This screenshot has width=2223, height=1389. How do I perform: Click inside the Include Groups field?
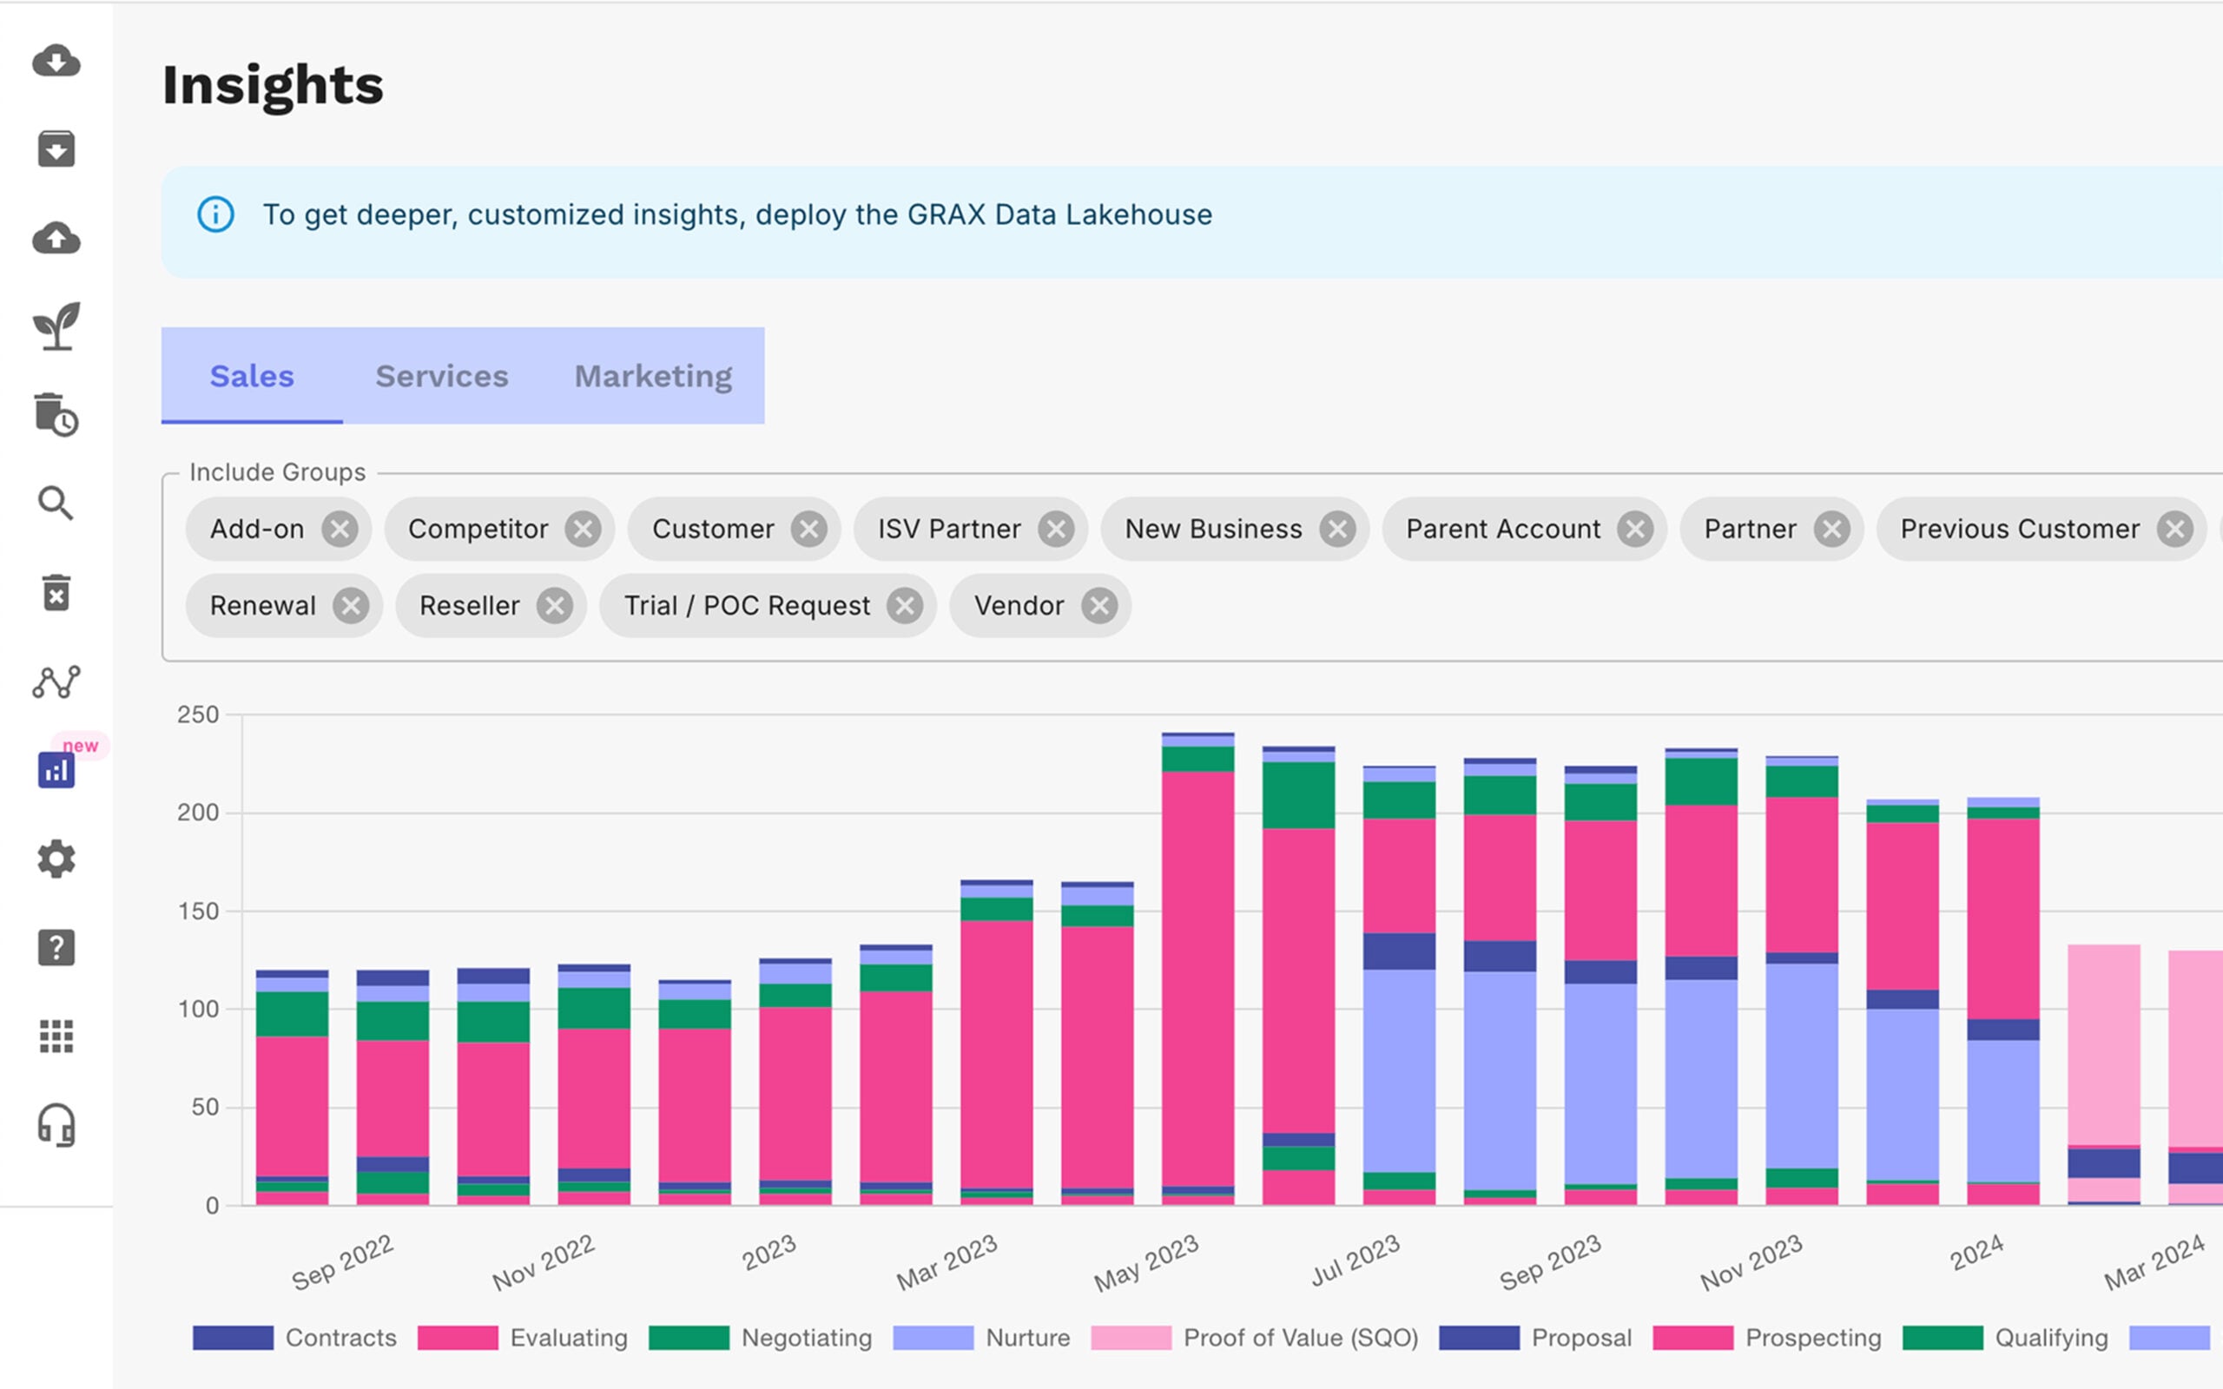pyautogui.click(x=1192, y=567)
